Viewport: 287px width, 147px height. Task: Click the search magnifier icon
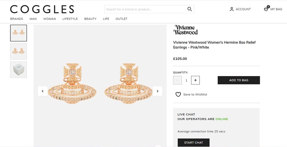point(190,9)
